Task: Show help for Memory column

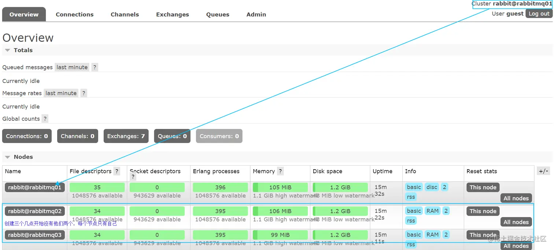Action: tap(280, 171)
